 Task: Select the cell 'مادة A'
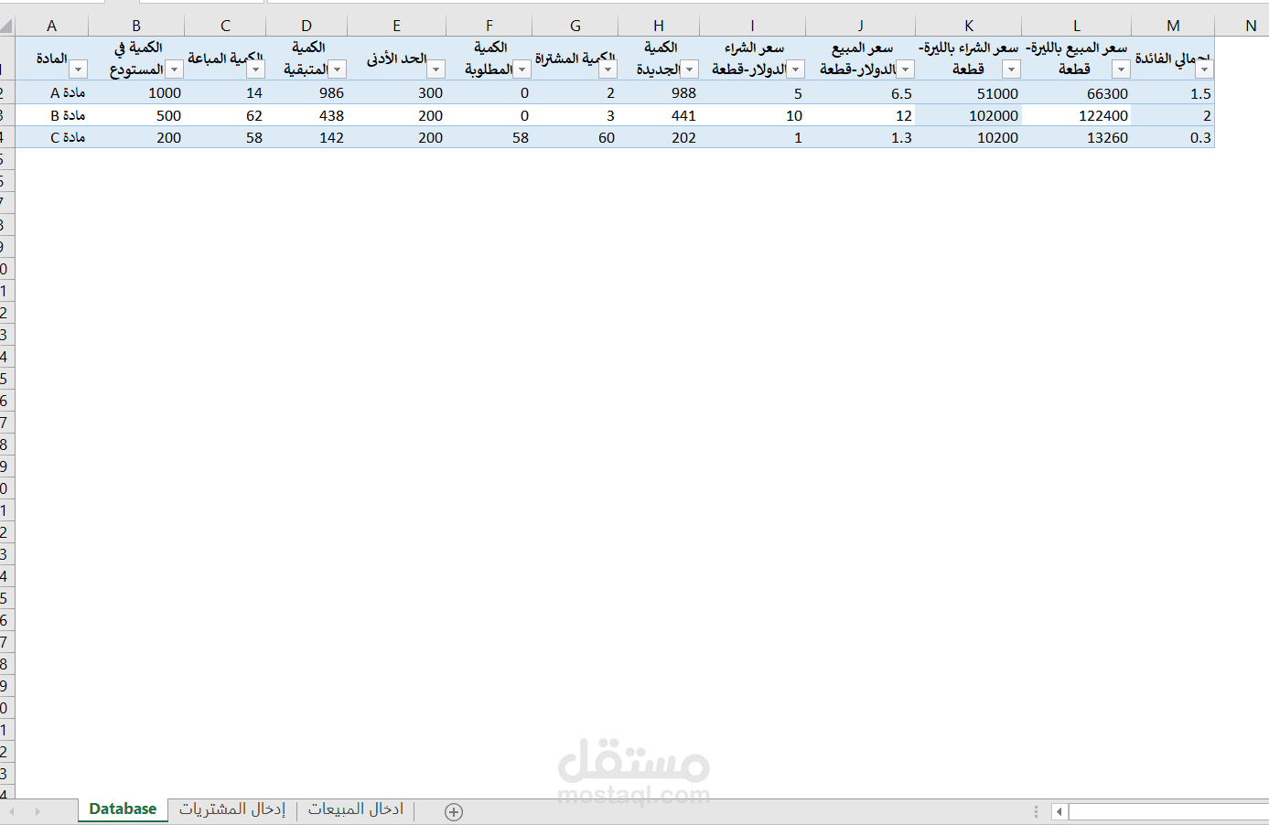52,92
